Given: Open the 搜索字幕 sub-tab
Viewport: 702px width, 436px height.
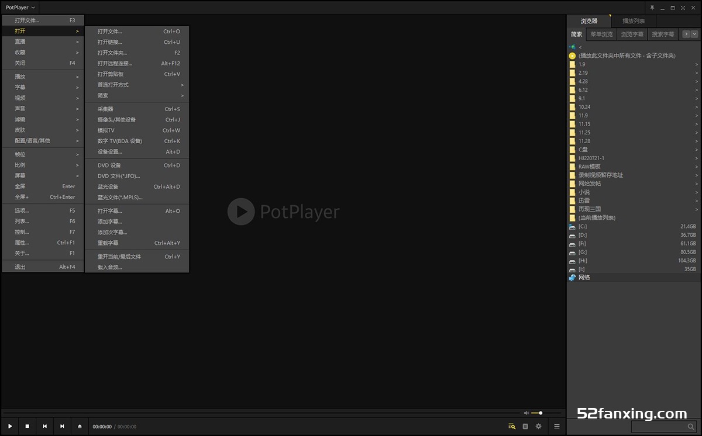Looking at the screenshot, I should pyautogui.click(x=663, y=34).
